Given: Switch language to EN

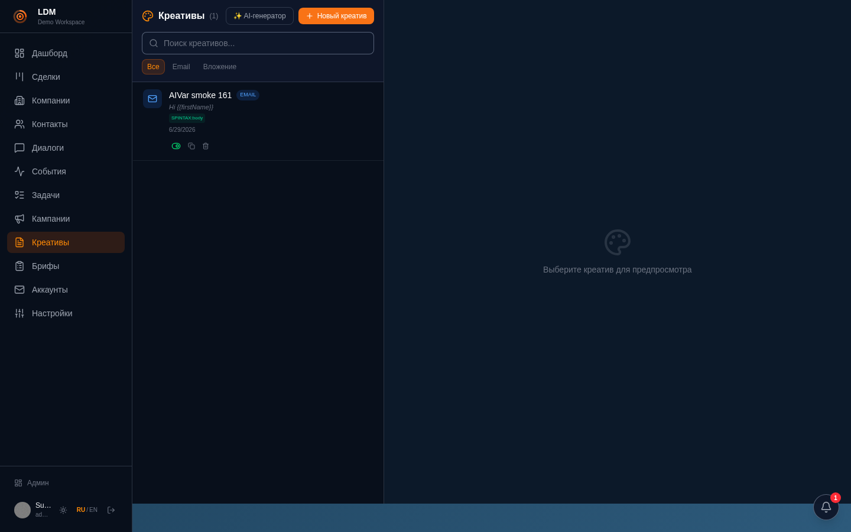Looking at the screenshot, I should (93, 510).
